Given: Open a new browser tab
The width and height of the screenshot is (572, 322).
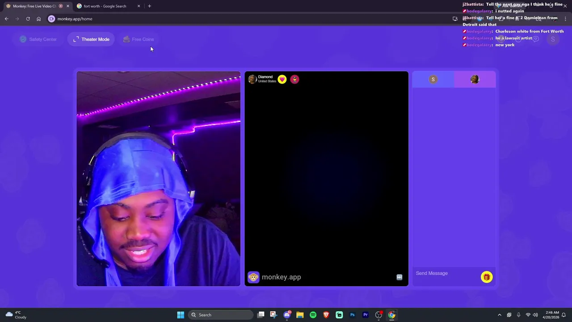Looking at the screenshot, I should 149,6.
